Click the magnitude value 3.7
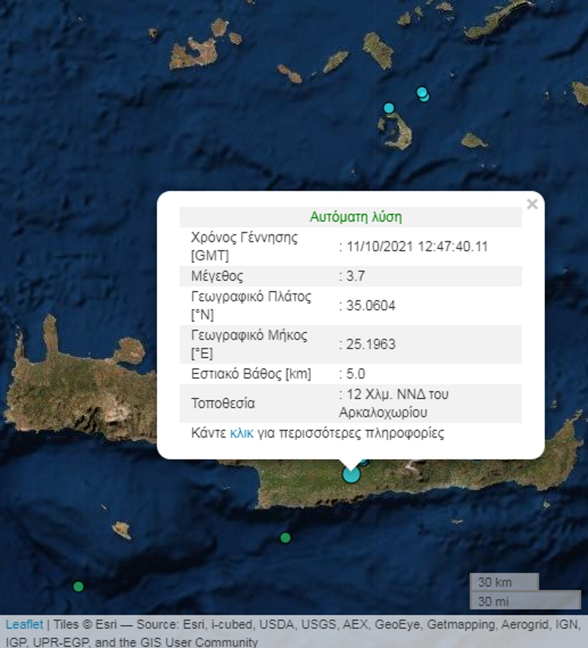The image size is (588, 648). [355, 276]
